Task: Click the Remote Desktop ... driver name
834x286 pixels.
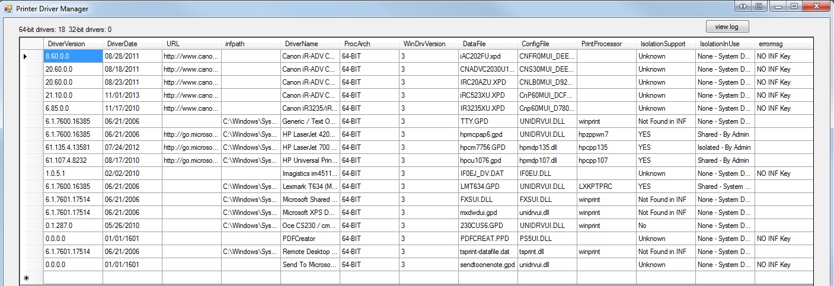Action: (x=310, y=252)
